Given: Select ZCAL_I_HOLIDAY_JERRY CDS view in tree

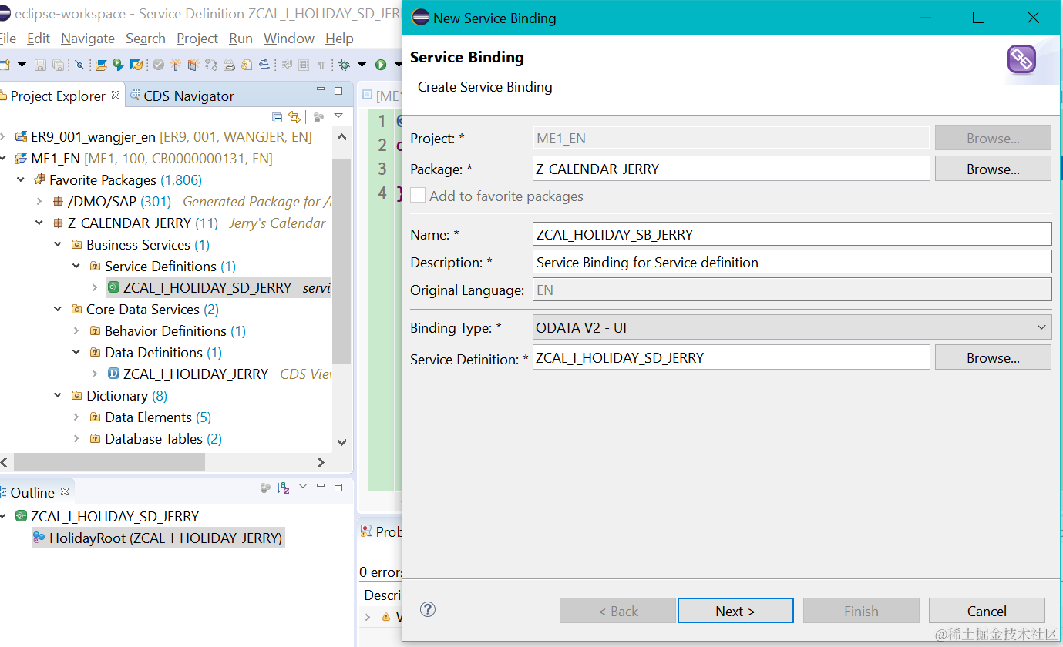Looking at the screenshot, I should coord(196,374).
